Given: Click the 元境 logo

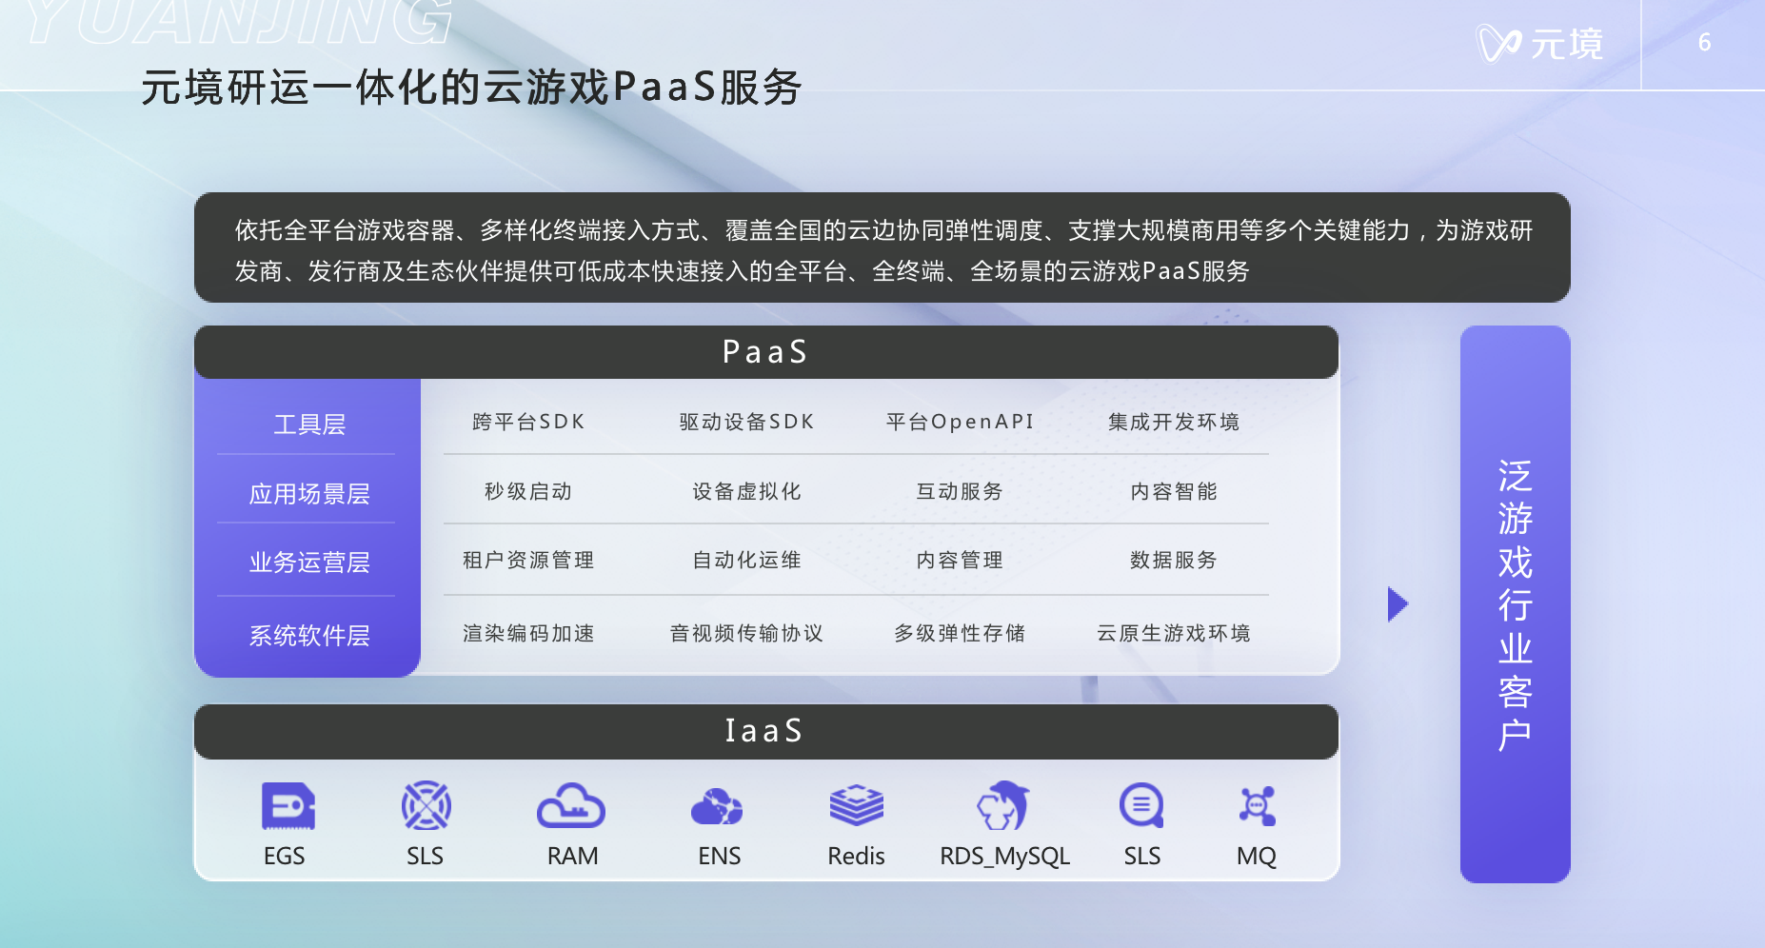Looking at the screenshot, I should [1539, 44].
